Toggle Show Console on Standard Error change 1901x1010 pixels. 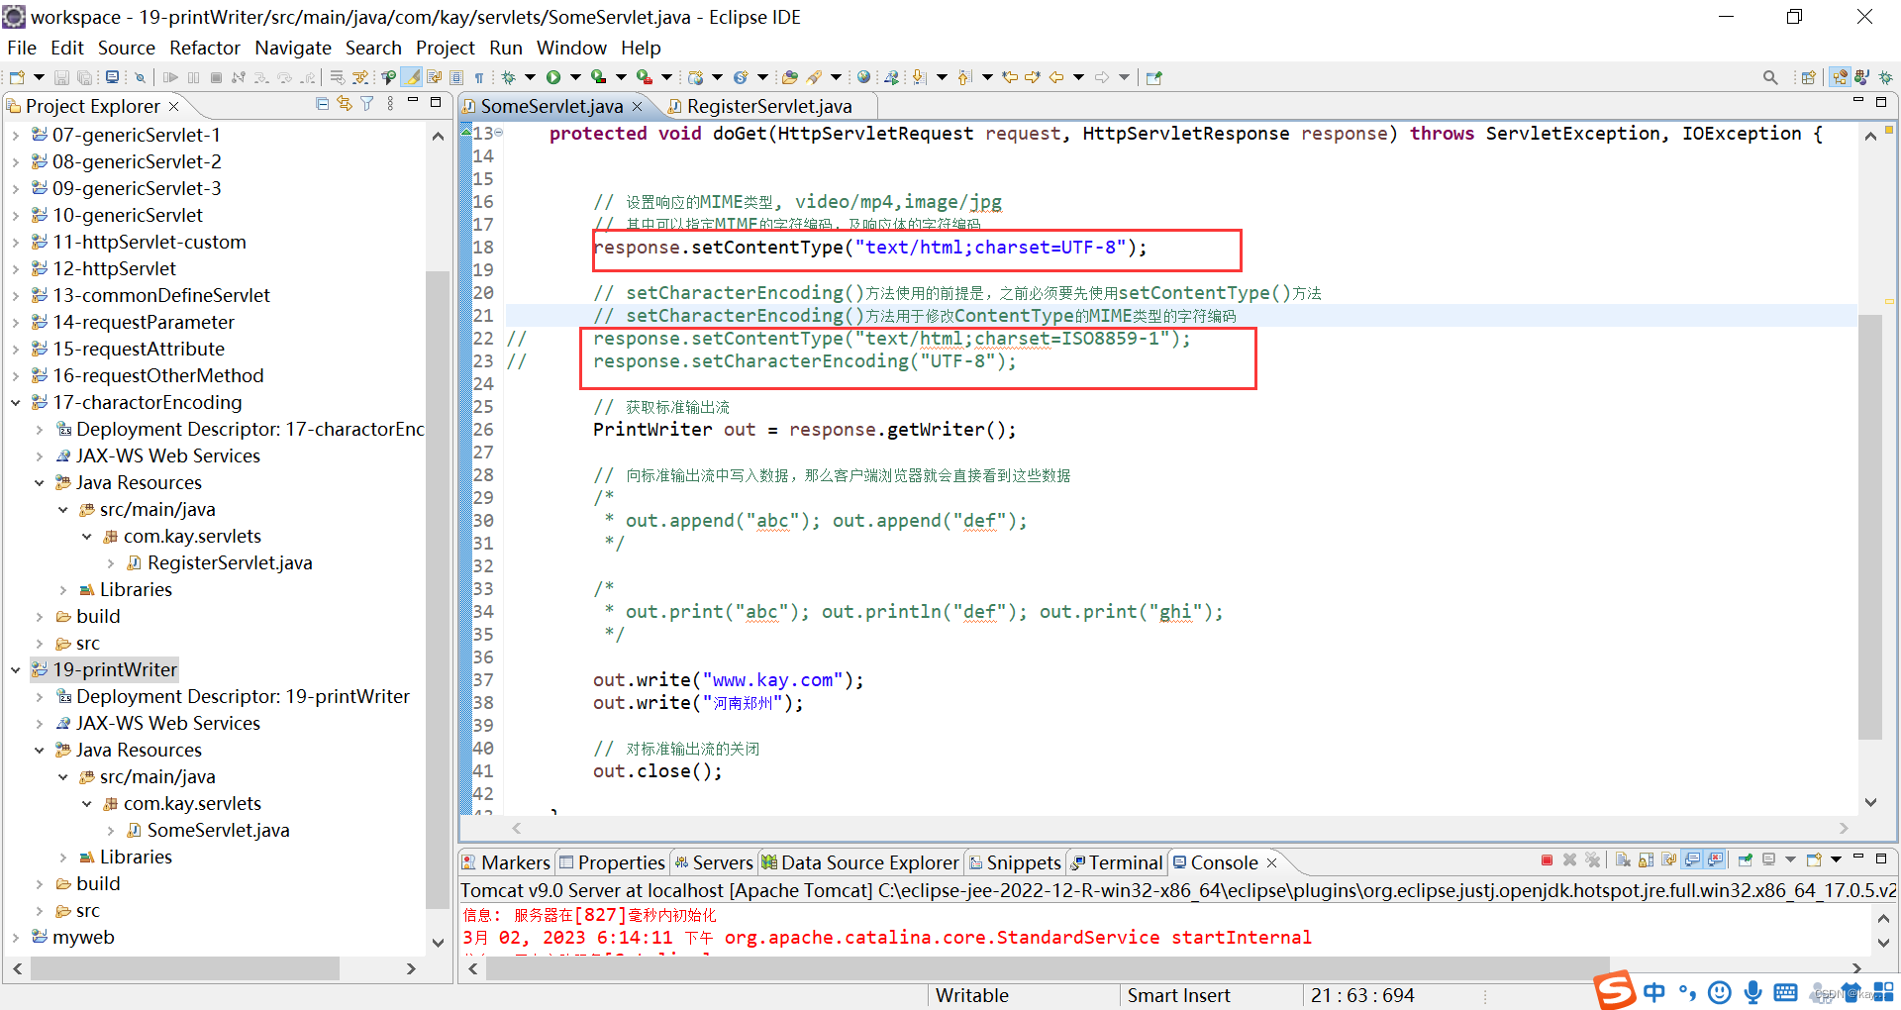[x=1715, y=859]
